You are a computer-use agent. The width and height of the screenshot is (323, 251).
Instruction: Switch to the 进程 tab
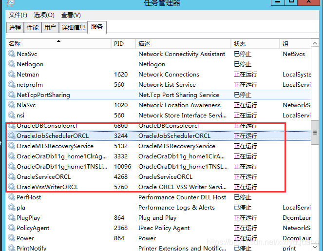pos(15,27)
